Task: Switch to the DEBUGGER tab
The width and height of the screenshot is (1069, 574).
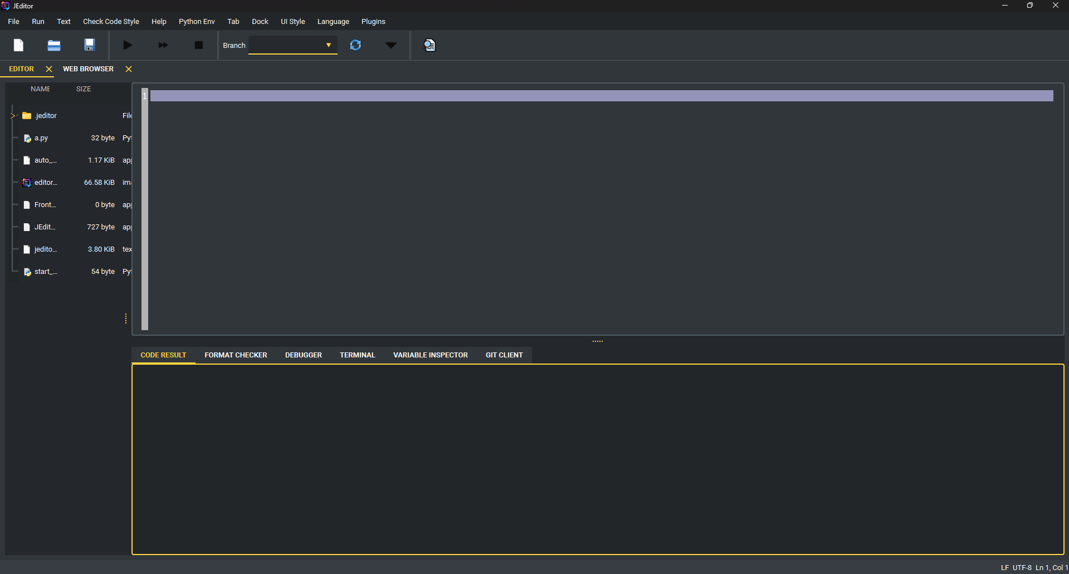Action: (304, 355)
